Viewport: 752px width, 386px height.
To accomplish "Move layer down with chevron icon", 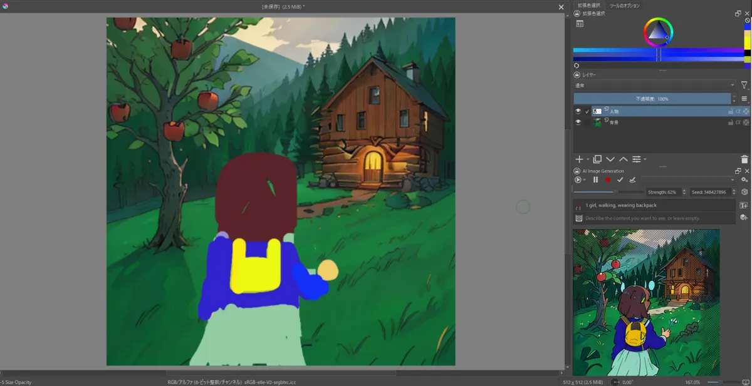I will [x=610, y=160].
